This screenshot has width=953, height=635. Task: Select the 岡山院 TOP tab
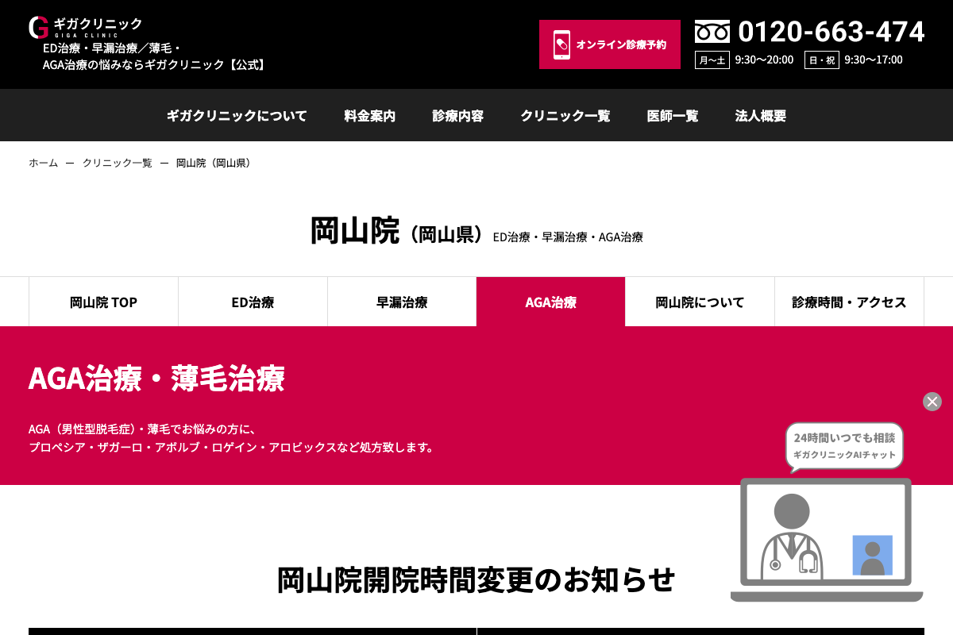[x=103, y=302]
